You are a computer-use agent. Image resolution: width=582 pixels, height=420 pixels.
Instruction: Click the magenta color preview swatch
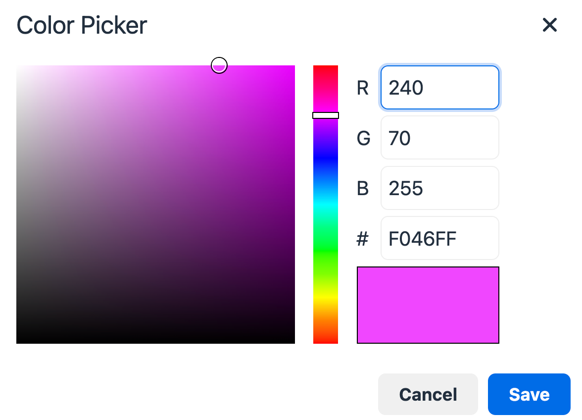point(428,305)
